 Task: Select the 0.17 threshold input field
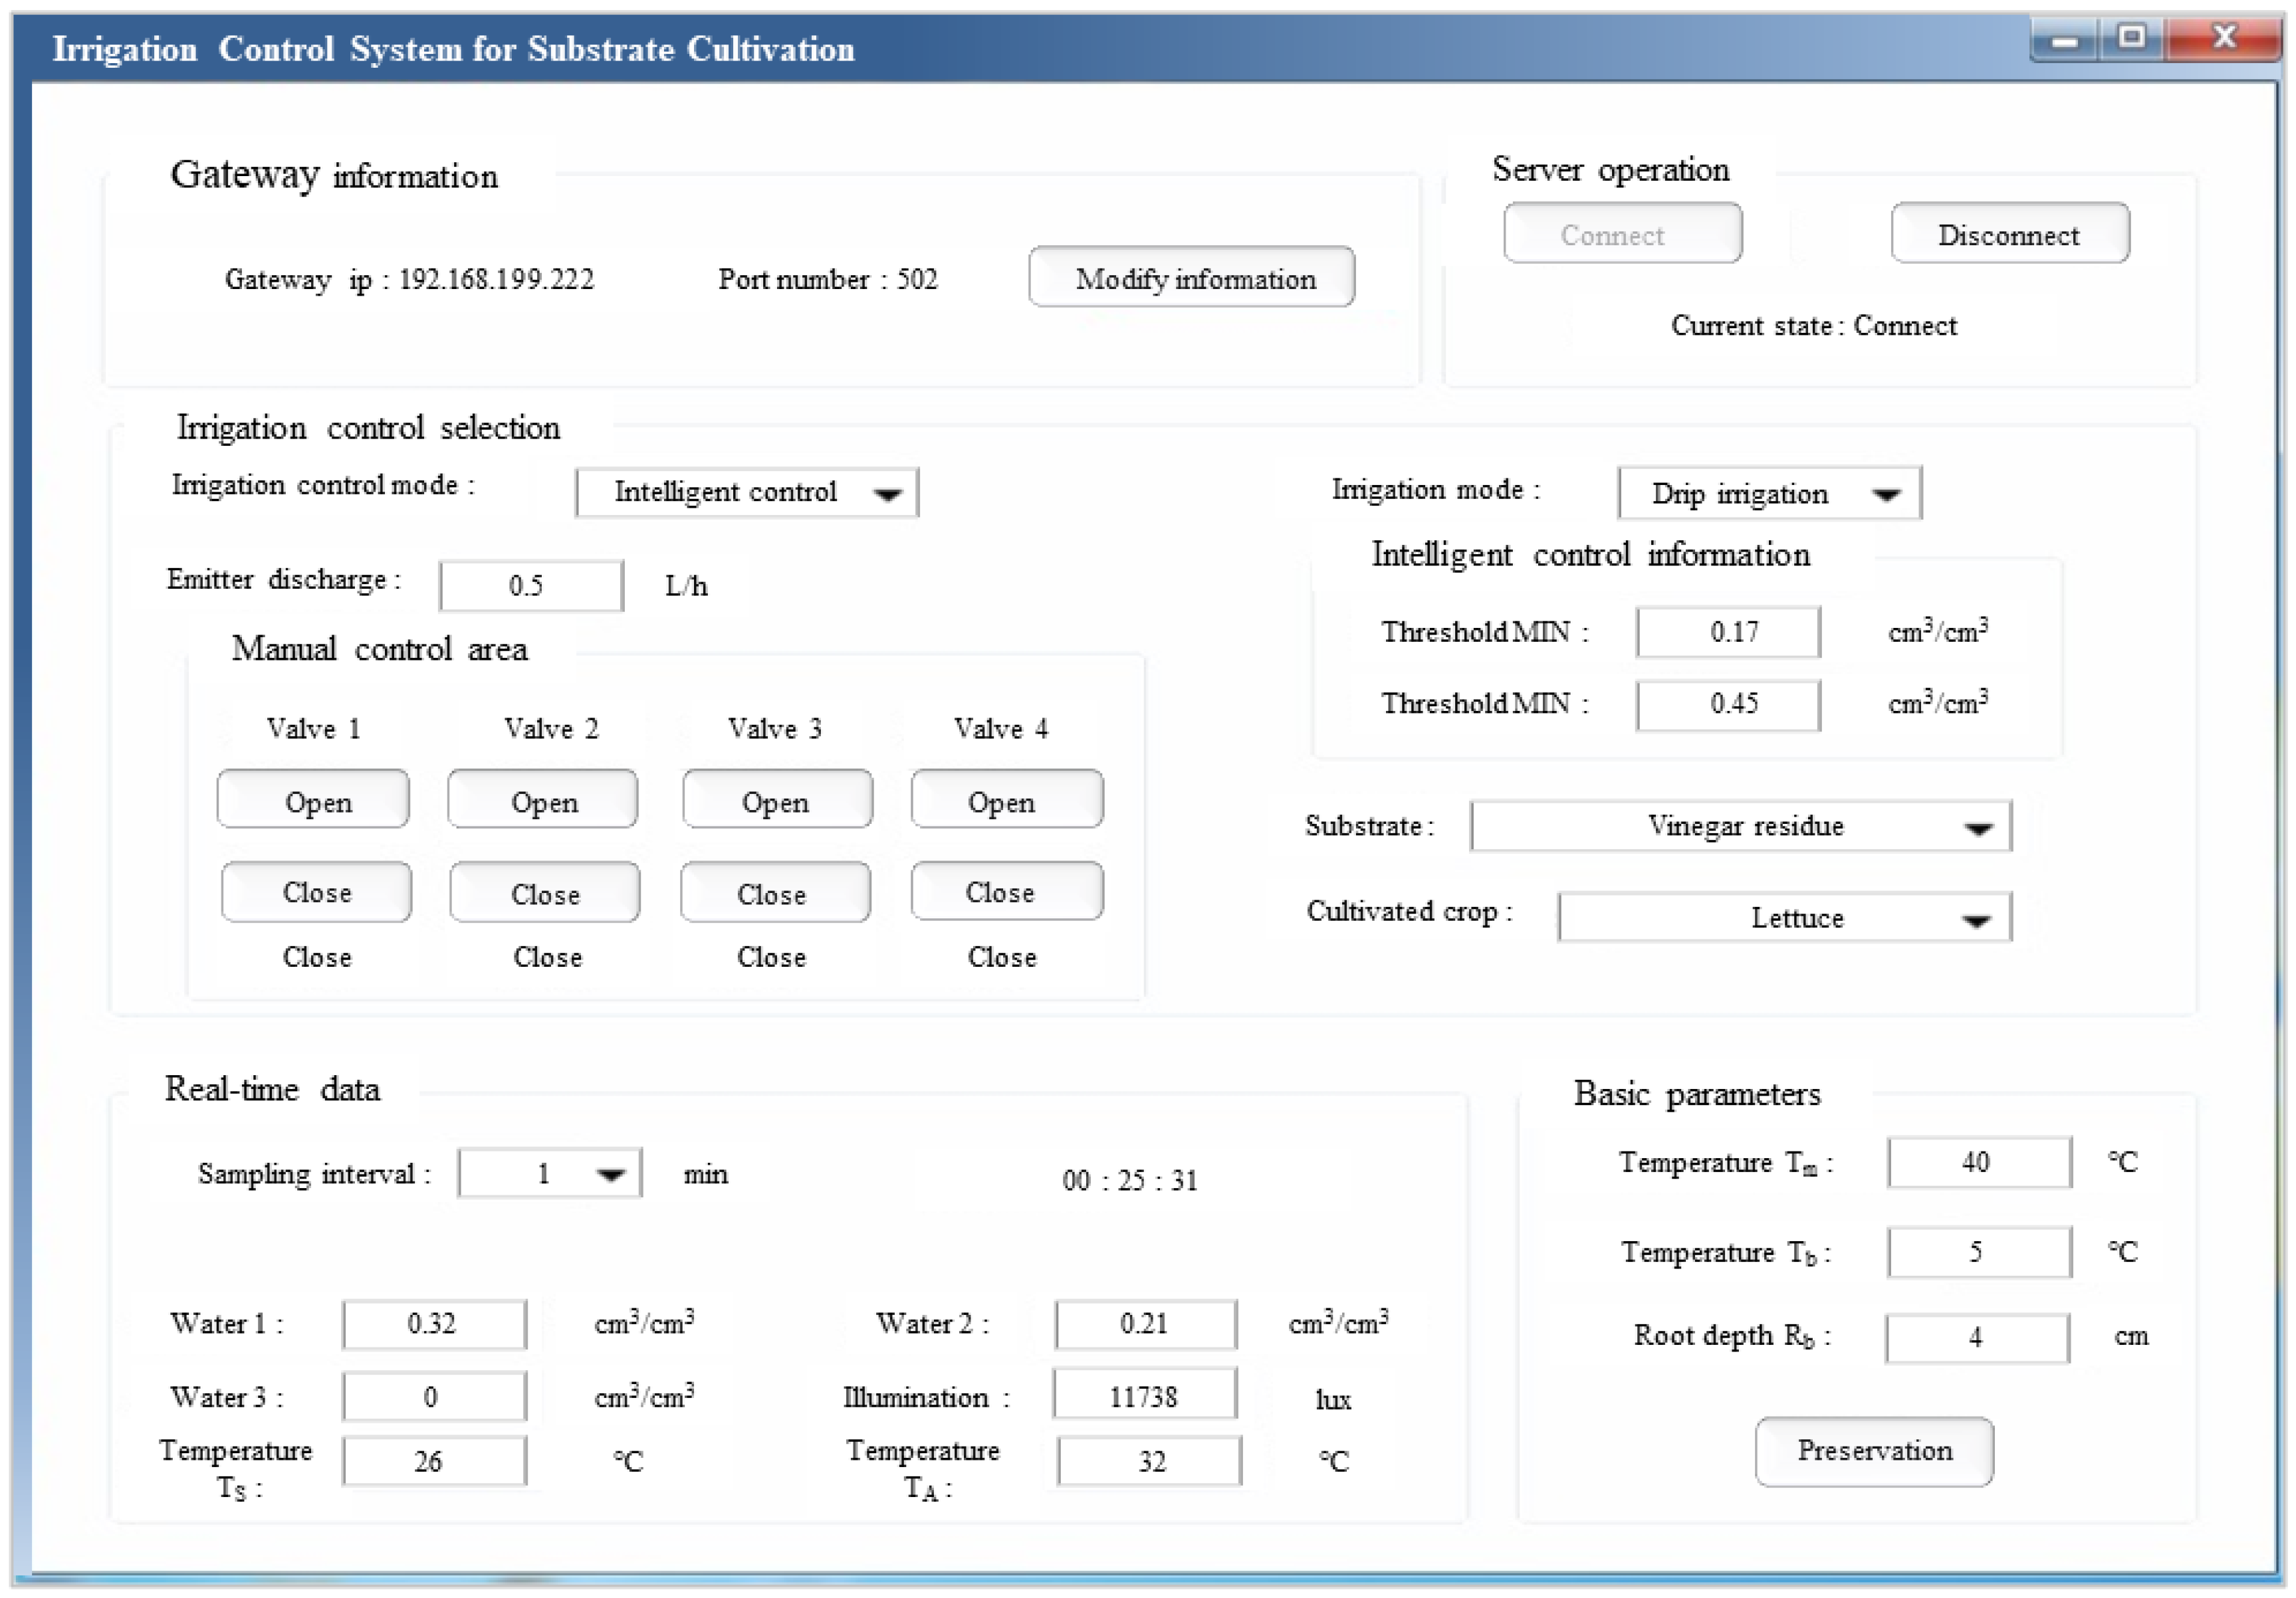pyautogui.click(x=1727, y=632)
